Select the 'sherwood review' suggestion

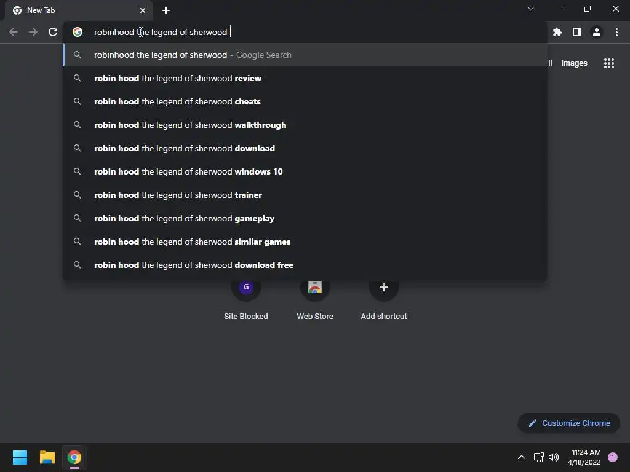[x=305, y=78]
